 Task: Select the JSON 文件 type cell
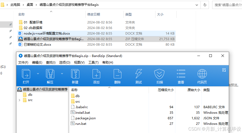pos(211,118)
